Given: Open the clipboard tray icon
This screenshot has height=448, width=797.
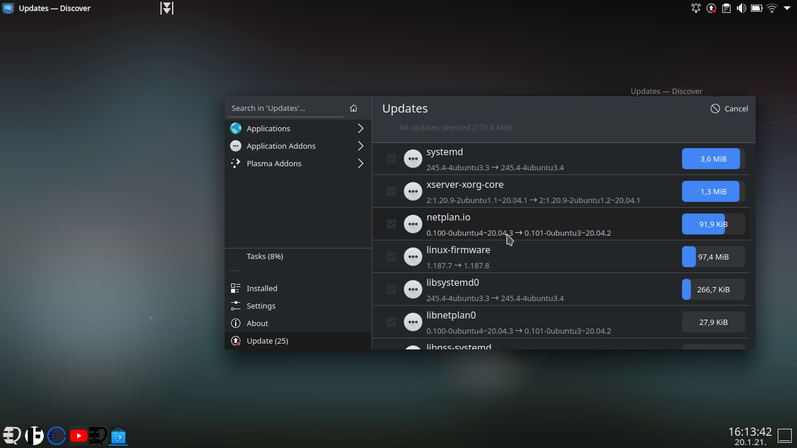Looking at the screenshot, I should (x=726, y=8).
